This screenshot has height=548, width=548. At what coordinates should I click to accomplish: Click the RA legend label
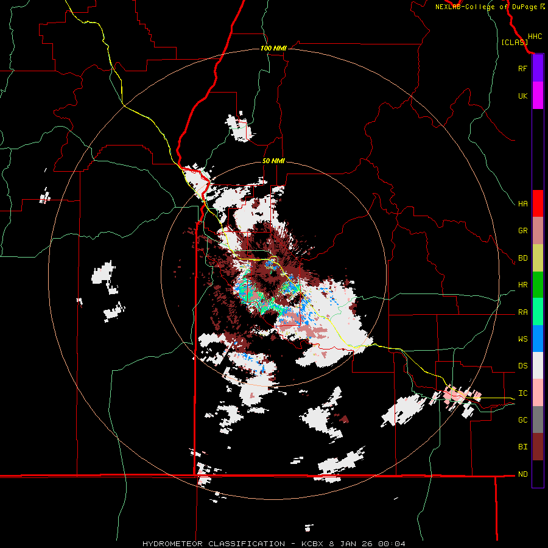pos(522,312)
